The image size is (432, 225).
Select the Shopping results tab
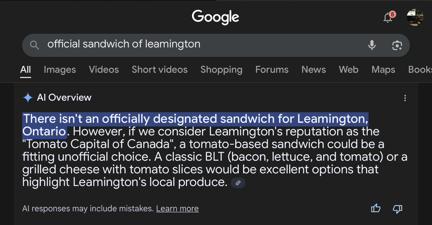(x=221, y=69)
